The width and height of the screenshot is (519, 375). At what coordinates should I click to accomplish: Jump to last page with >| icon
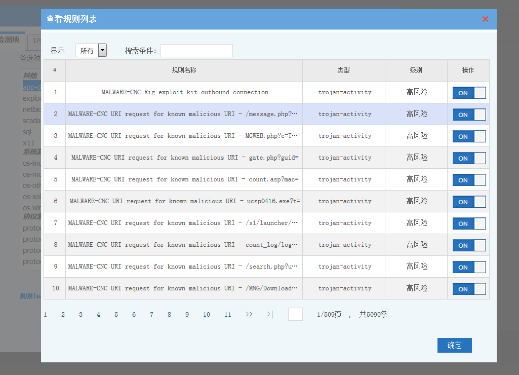pyautogui.click(x=270, y=315)
